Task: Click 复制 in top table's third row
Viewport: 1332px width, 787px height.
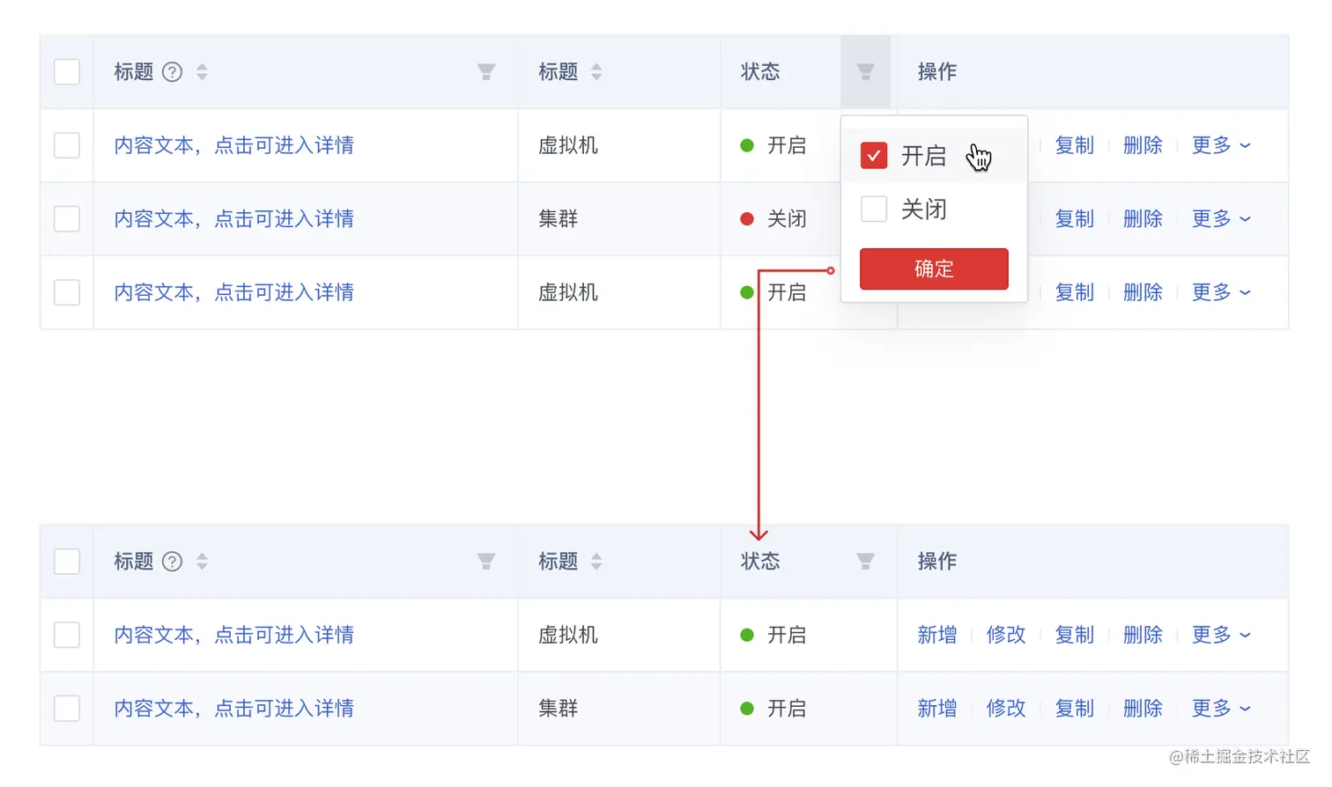Action: (x=1075, y=292)
